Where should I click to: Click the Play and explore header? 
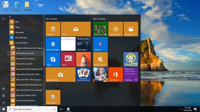pos(99,19)
